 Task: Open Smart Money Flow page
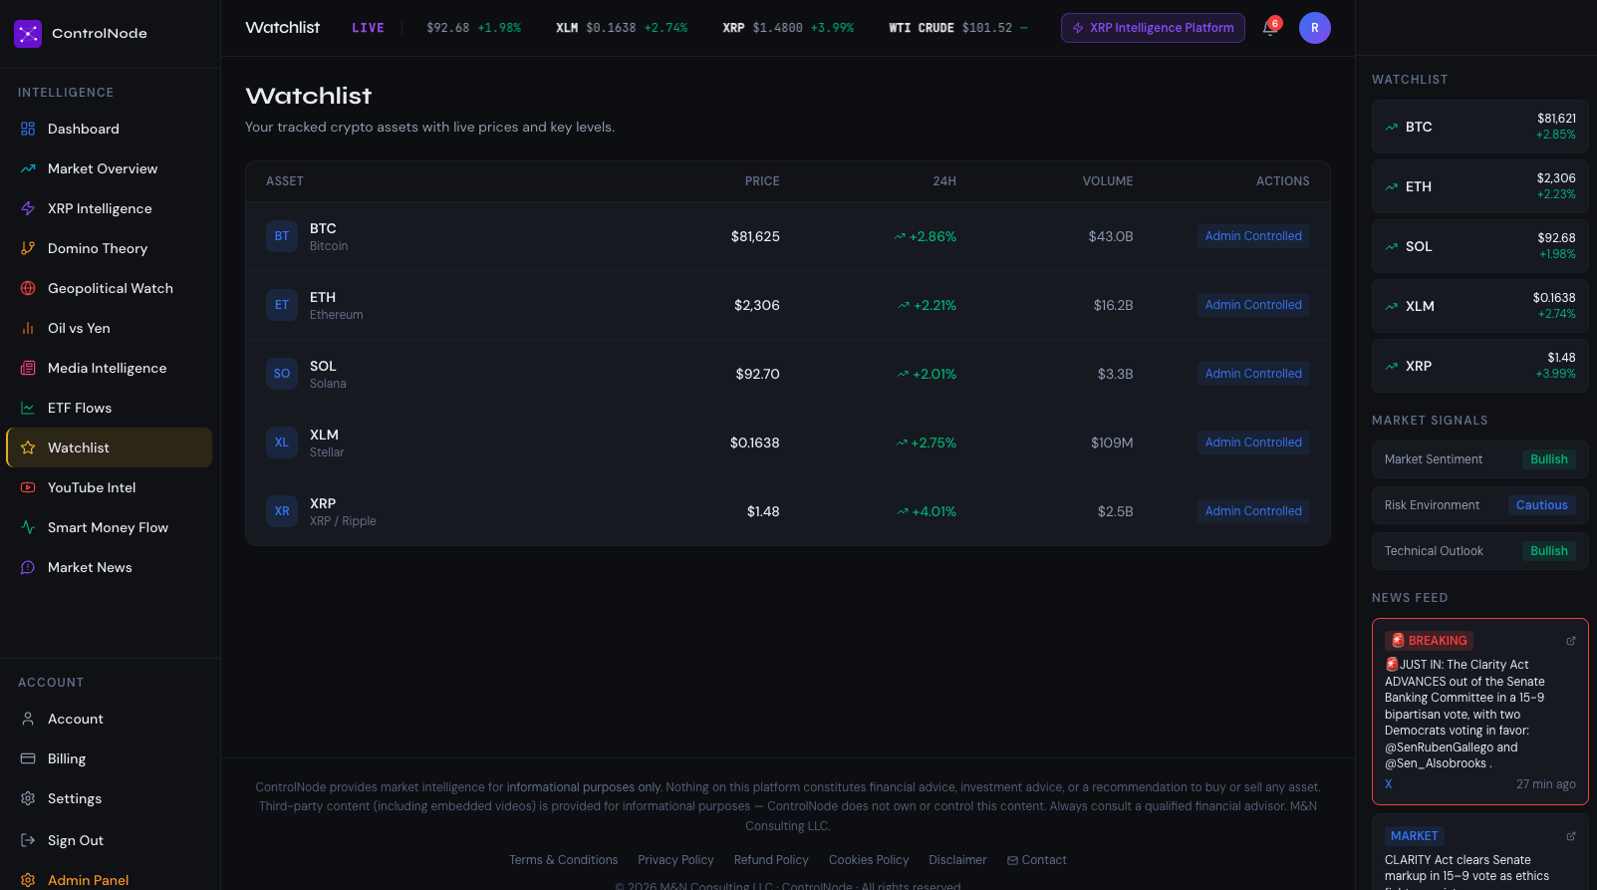[110, 527]
